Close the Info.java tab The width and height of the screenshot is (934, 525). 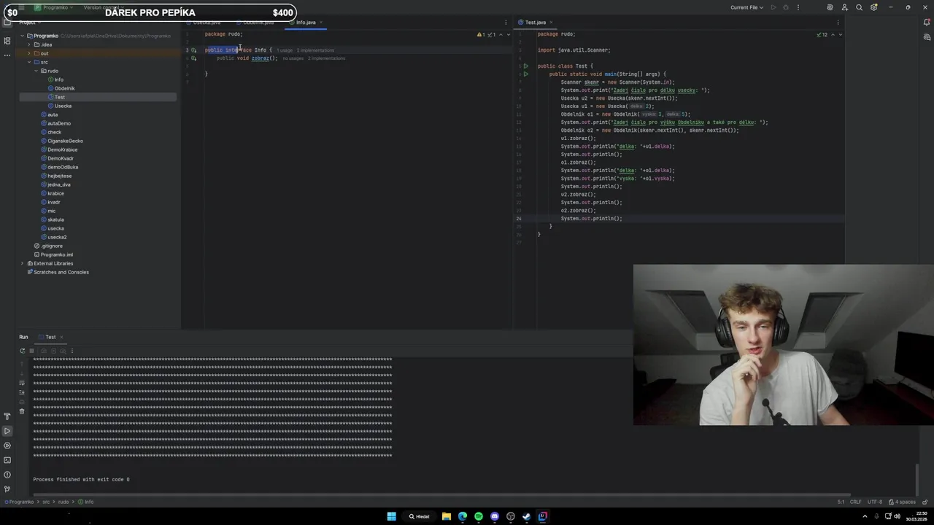coord(320,23)
